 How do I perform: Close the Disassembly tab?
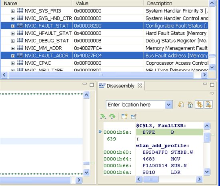coord(140,85)
